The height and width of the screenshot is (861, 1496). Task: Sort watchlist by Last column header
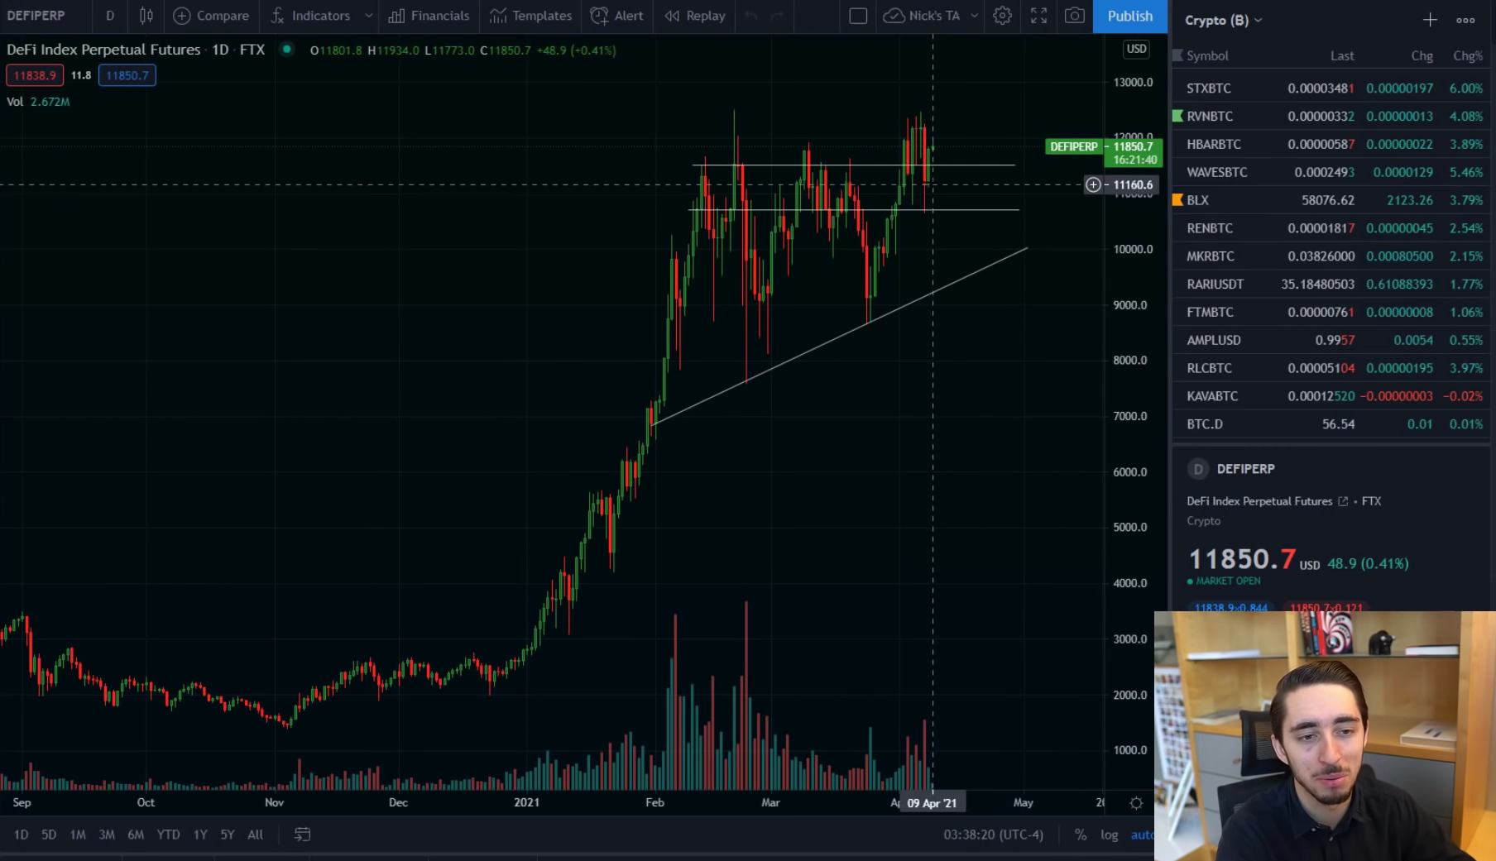1342,55
